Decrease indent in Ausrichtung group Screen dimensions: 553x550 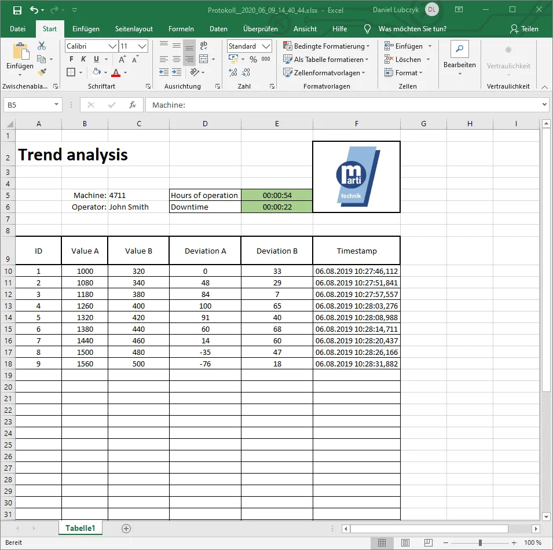(x=164, y=72)
